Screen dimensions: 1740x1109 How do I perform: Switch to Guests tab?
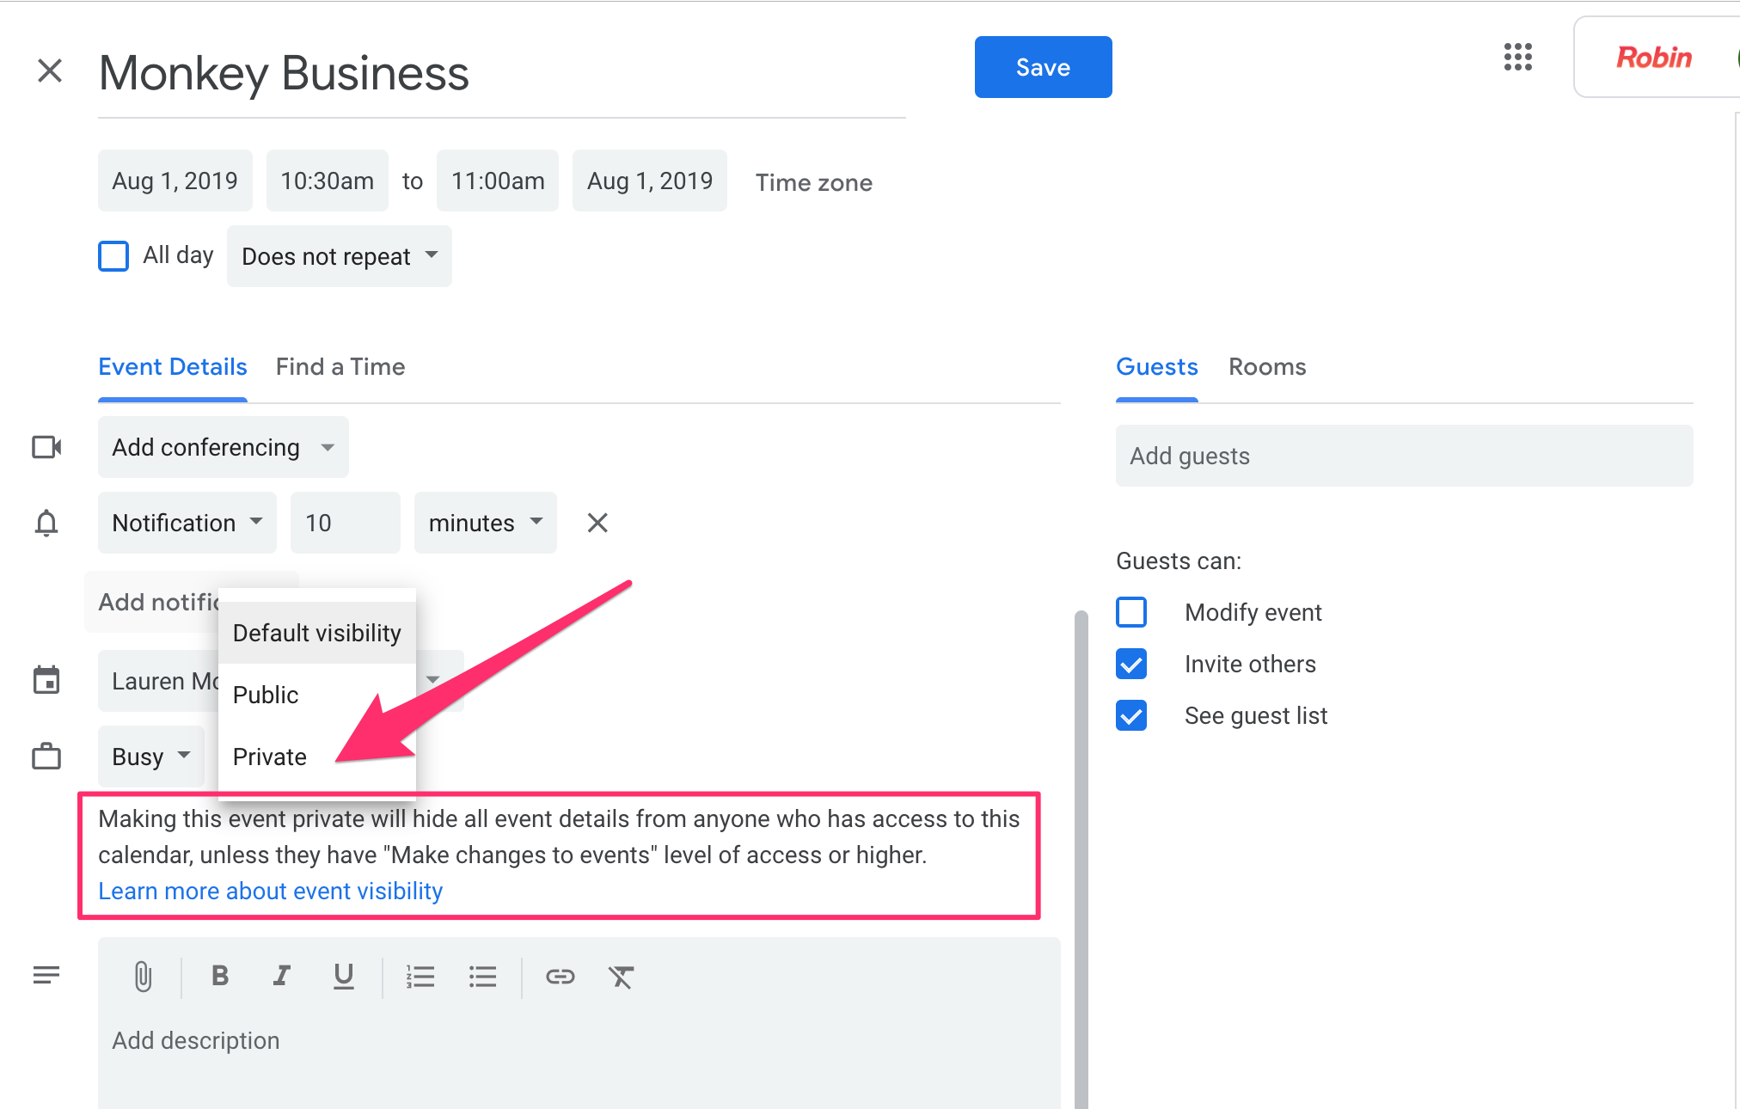[x=1157, y=367]
